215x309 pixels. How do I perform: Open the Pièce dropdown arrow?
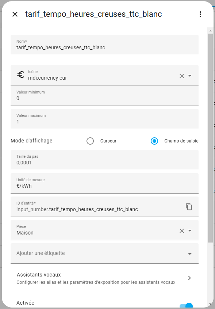(190, 230)
